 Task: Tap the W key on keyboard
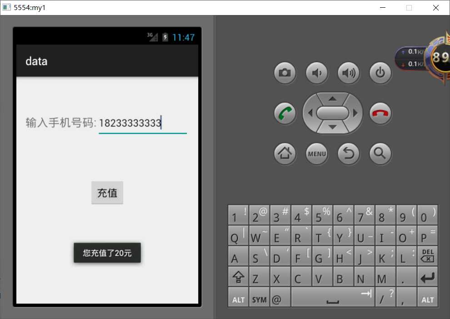pos(259,235)
